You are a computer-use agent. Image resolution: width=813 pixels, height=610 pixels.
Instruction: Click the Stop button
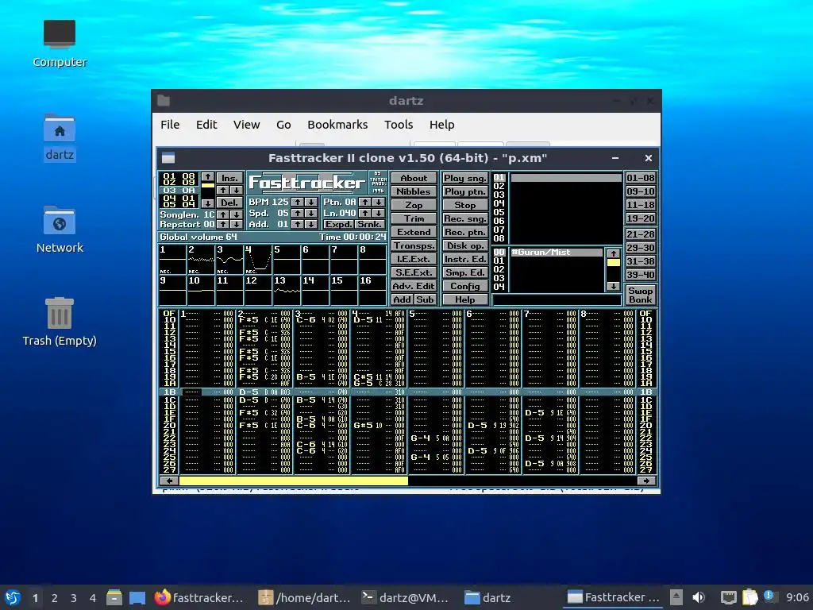coord(465,205)
